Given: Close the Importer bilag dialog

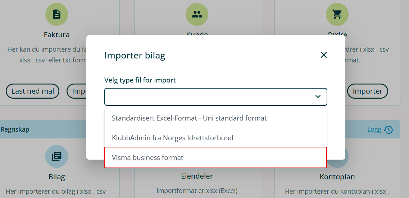Looking at the screenshot, I should pyautogui.click(x=324, y=55).
